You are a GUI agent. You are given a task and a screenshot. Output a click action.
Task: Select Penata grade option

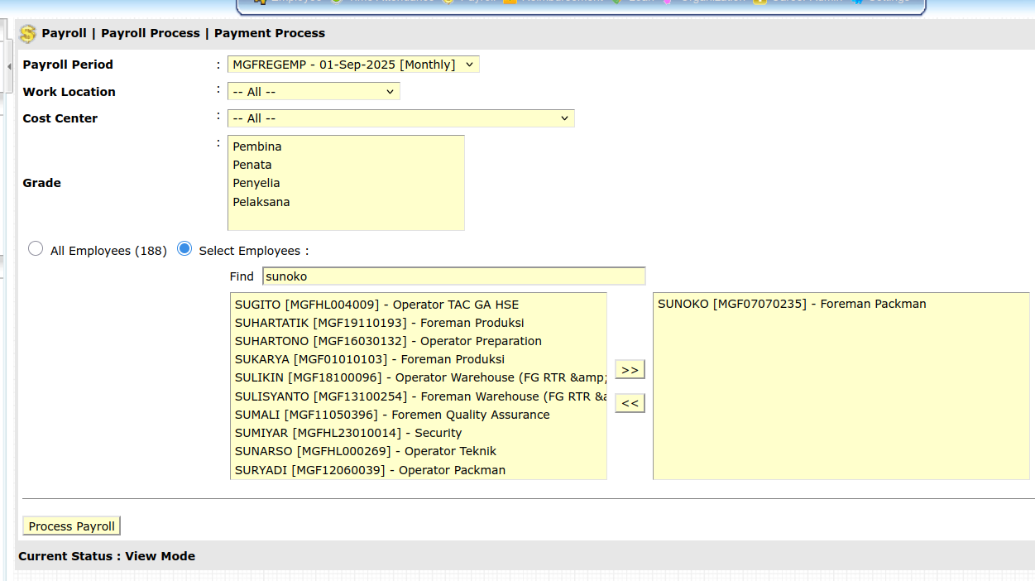(252, 165)
